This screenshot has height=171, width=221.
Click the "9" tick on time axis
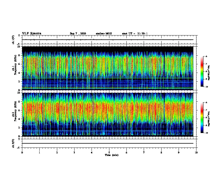coord(179,153)
